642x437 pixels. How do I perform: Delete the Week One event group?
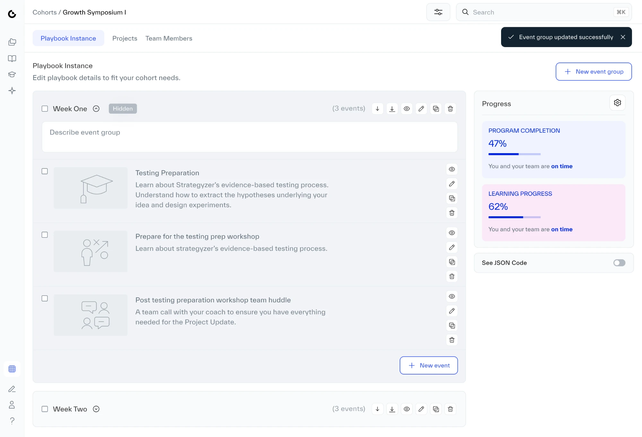click(x=450, y=109)
